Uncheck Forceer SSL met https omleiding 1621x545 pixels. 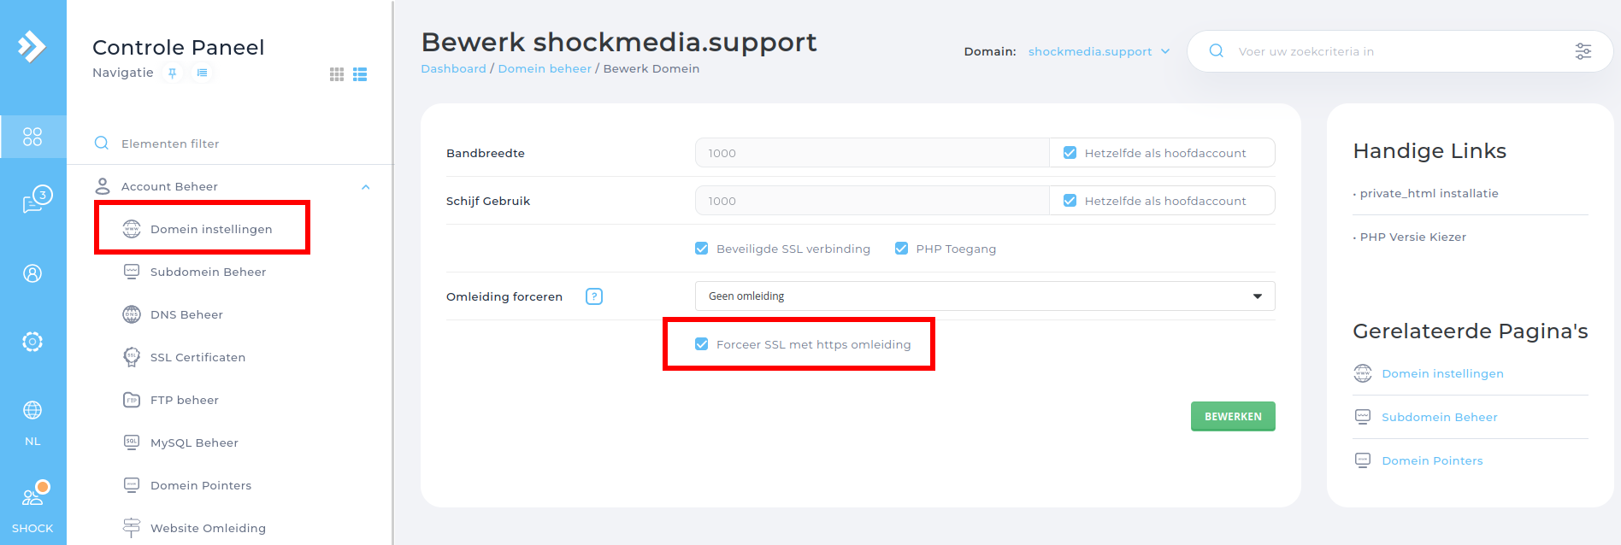(702, 344)
